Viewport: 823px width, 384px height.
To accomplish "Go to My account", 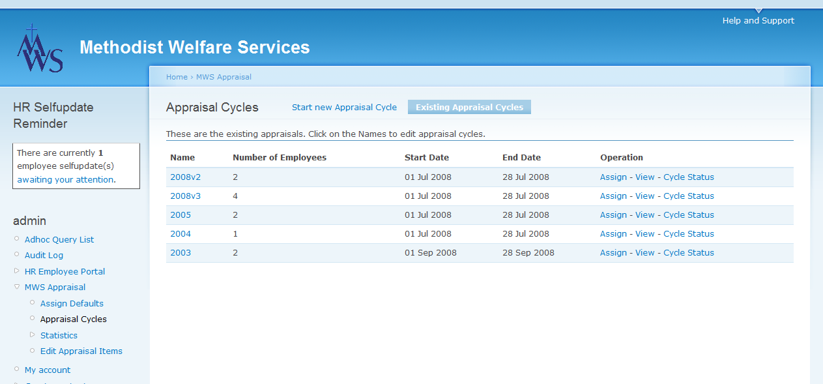I will (x=48, y=370).
